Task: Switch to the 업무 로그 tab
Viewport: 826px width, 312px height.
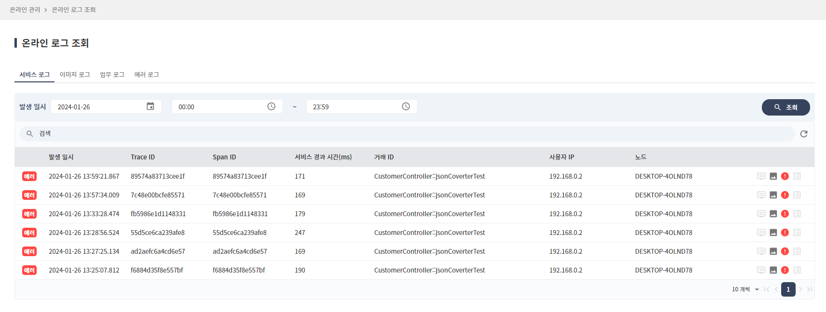Action: (112, 75)
